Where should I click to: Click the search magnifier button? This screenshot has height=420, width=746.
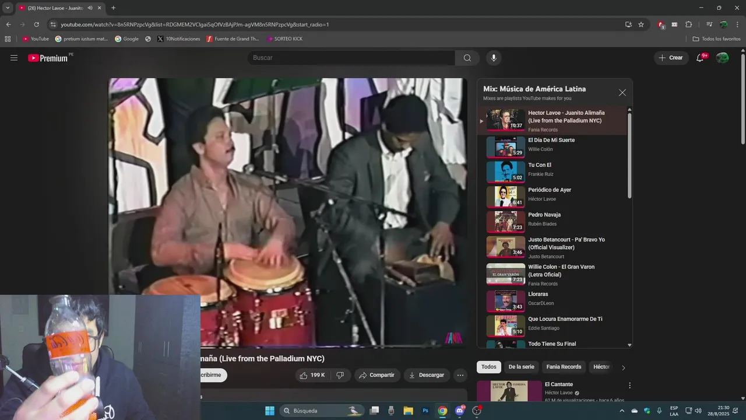tap(467, 58)
